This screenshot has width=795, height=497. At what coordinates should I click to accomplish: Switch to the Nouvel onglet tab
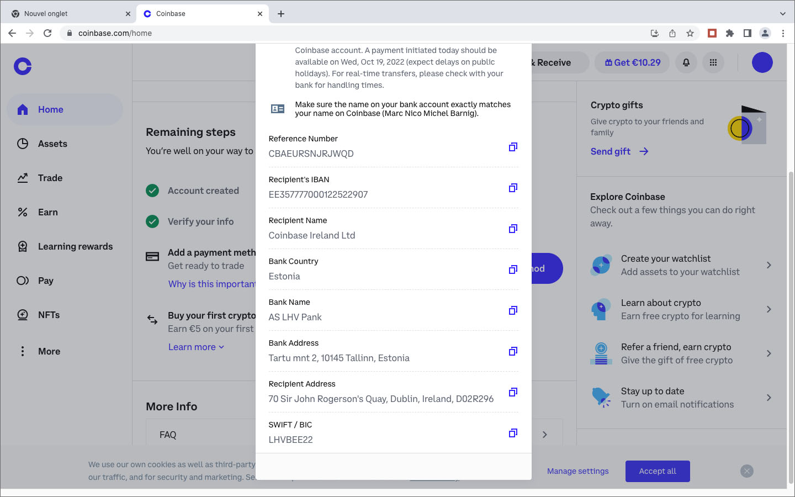click(x=66, y=14)
